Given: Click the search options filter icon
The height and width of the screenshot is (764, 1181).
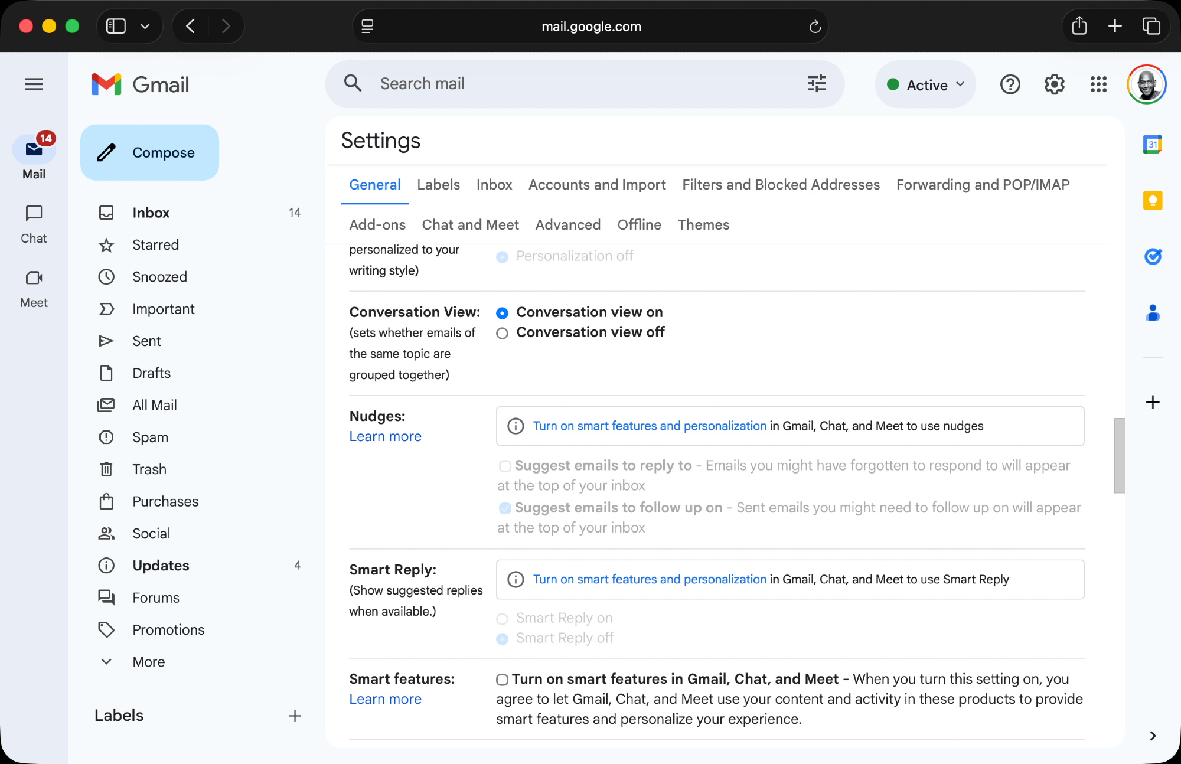Looking at the screenshot, I should [x=816, y=84].
